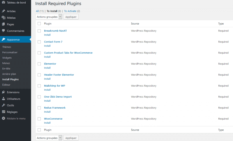
Task: Open the Elementor plugin link
Action: tap(50, 64)
